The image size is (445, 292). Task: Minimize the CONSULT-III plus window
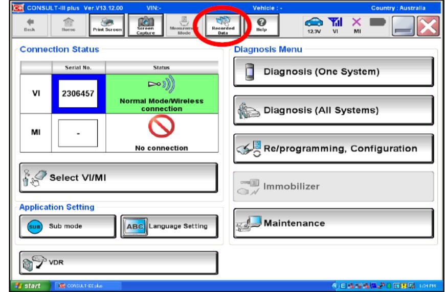(x=403, y=26)
